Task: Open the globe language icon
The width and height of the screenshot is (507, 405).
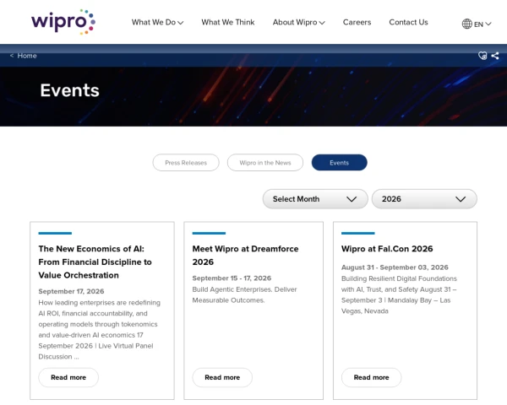Action: [466, 24]
